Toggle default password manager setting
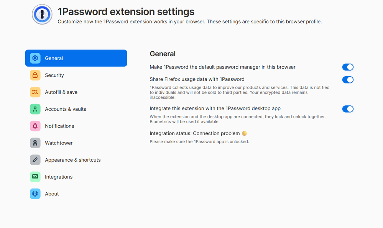 (348, 67)
